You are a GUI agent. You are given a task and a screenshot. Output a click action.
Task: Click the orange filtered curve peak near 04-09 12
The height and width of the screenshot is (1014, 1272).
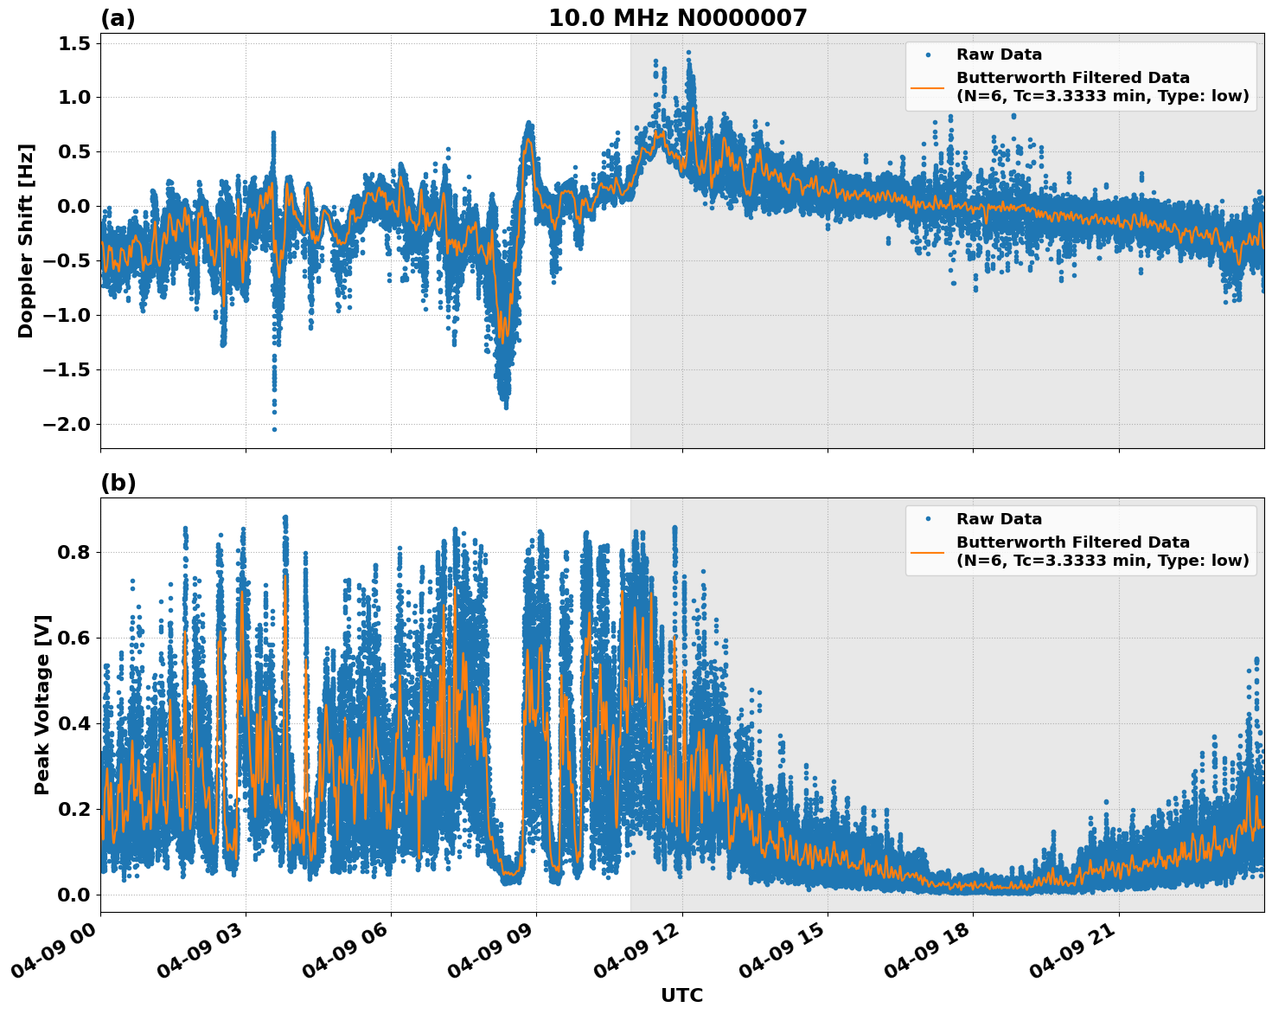692,108
